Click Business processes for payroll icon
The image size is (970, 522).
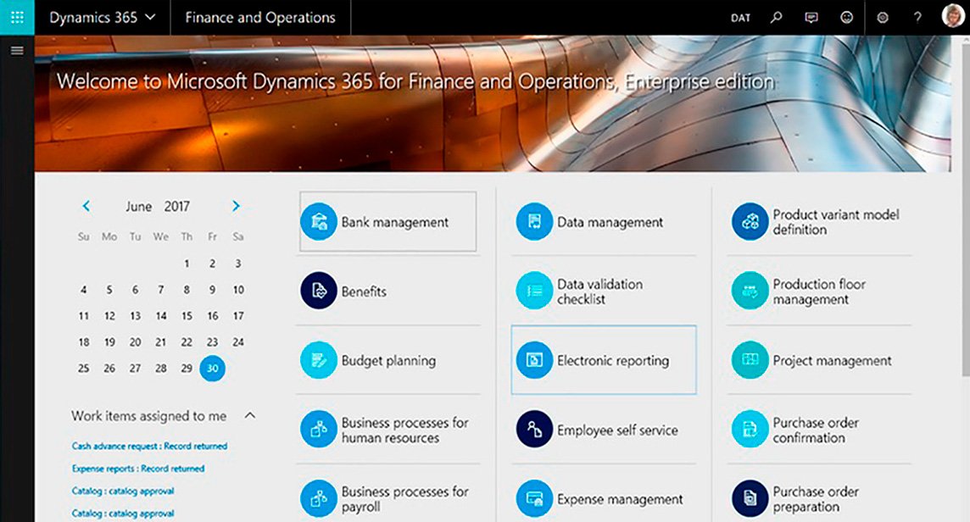pyautogui.click(x=319, y=498)
